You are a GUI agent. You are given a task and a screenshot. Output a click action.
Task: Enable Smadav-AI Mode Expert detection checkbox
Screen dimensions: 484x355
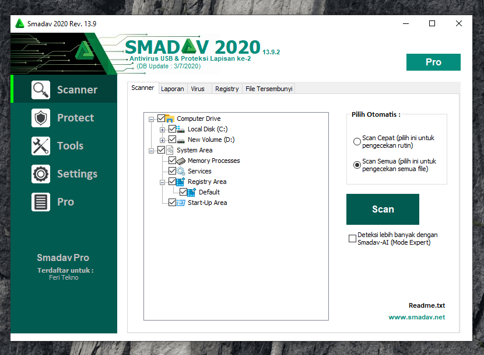tap(352, 239)
